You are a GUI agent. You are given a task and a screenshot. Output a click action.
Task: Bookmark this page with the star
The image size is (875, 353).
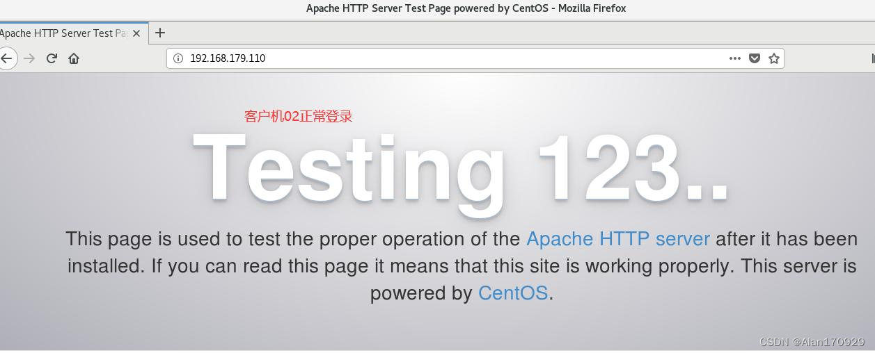[773, 58]
